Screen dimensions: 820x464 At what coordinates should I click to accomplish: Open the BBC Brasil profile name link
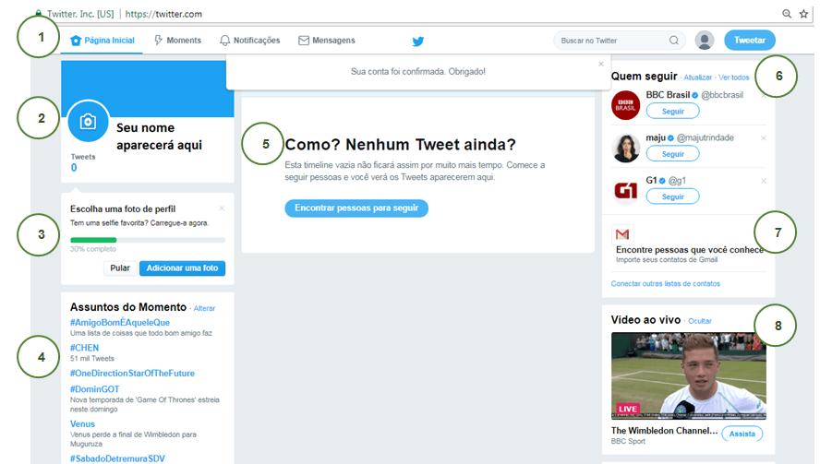tap(668, 95)
